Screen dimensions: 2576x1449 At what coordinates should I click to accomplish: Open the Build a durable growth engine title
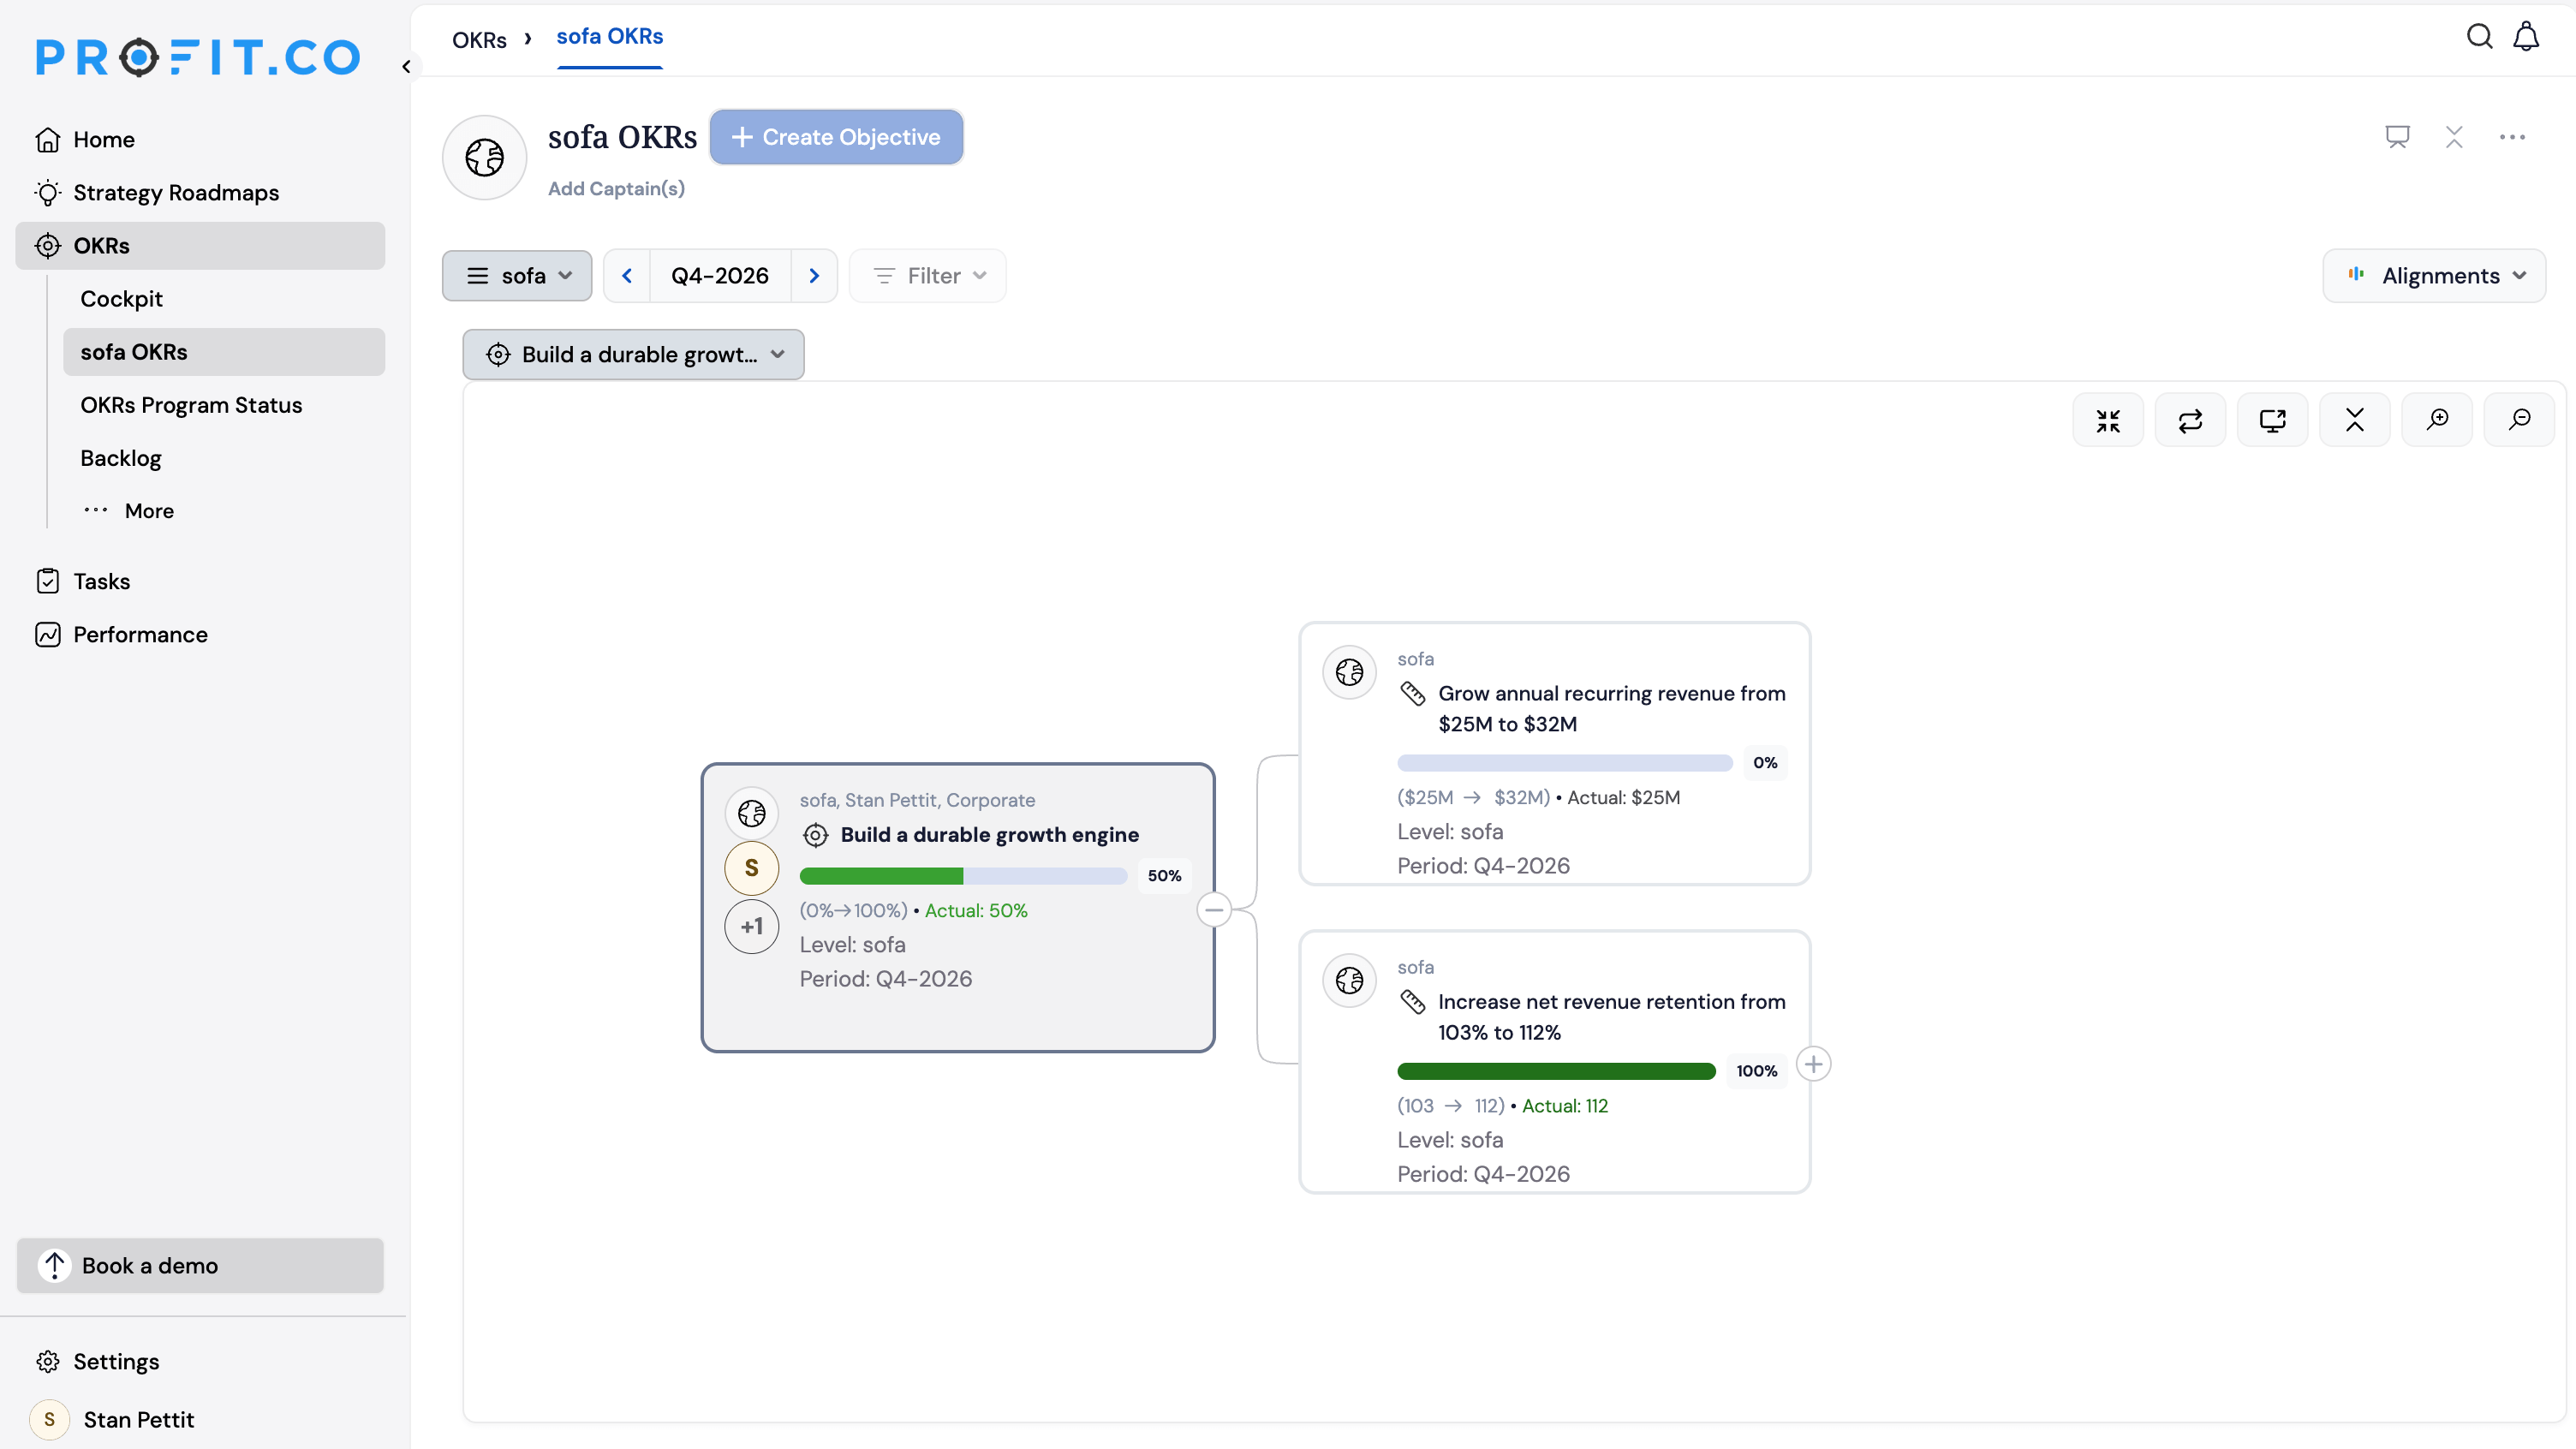point(989,835)
